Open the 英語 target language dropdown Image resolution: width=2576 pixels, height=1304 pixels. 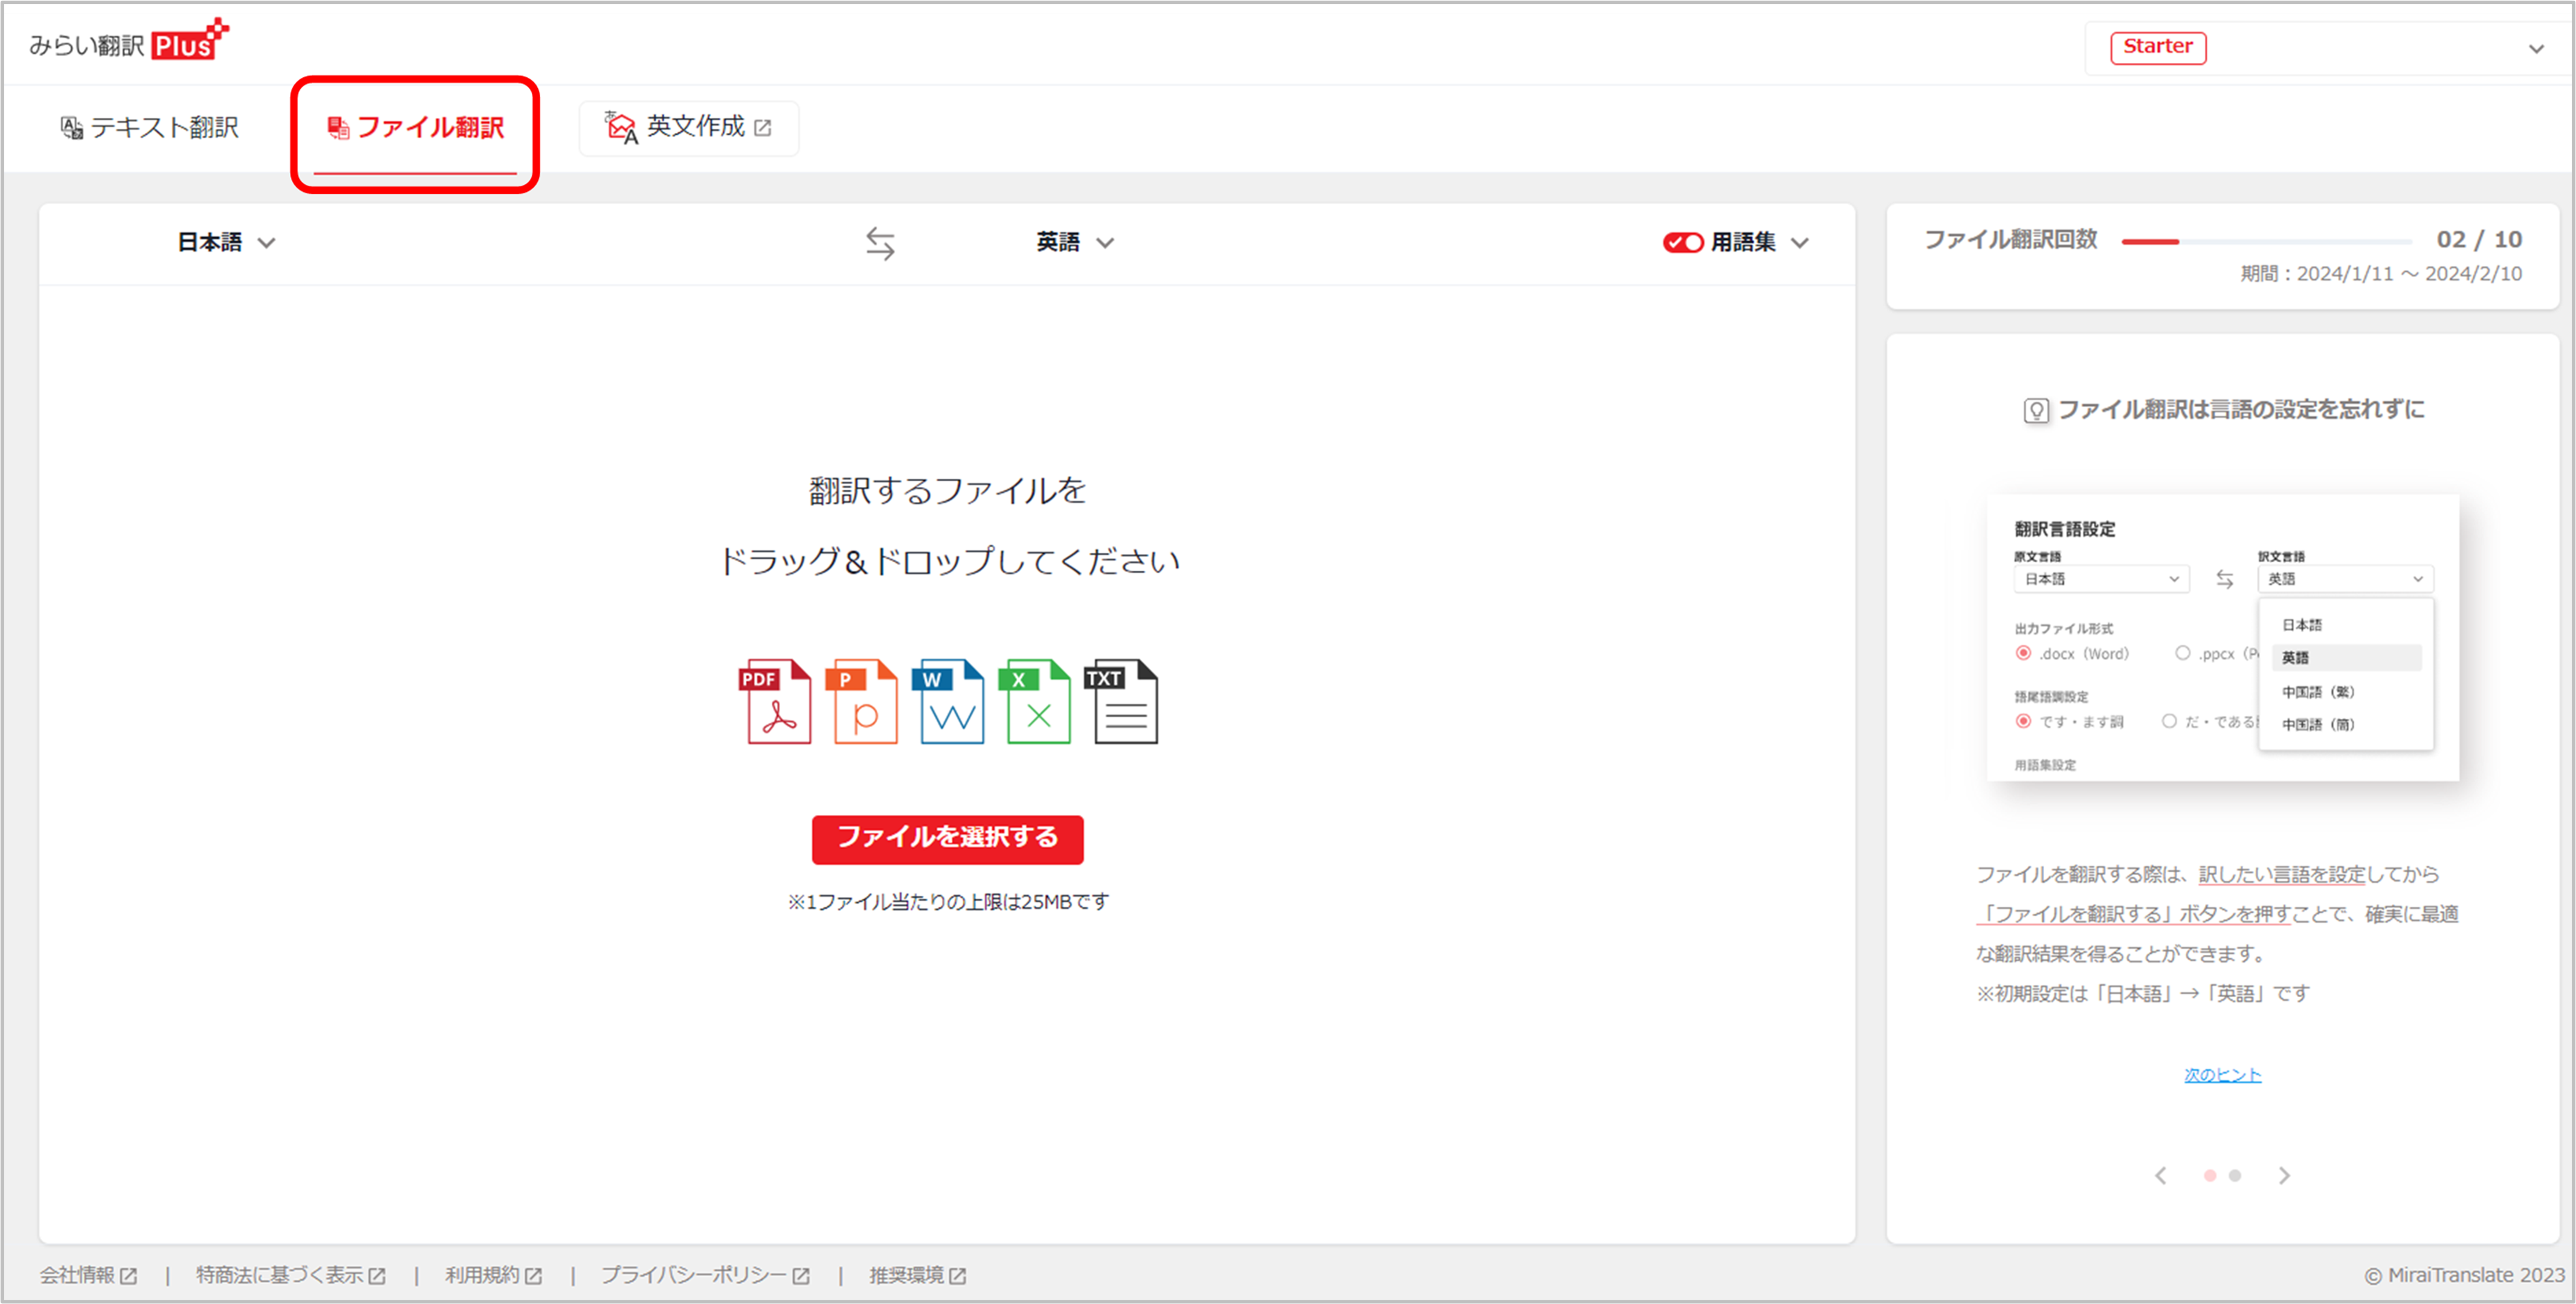(1075, 243)
